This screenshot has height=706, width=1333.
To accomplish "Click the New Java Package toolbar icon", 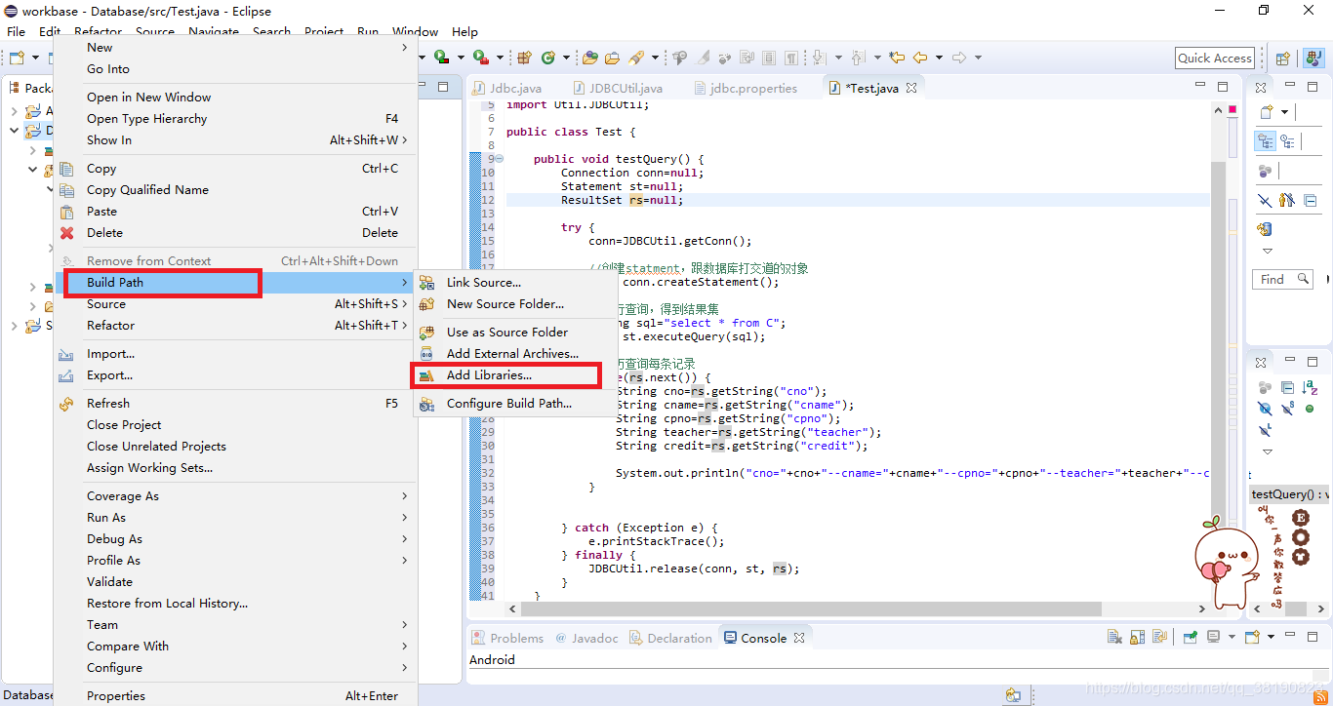I will point(524,58).
